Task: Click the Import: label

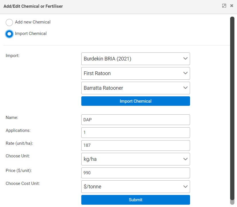Action: point(13,56)
